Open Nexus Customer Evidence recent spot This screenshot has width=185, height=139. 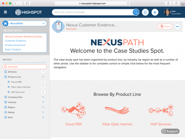[x=24, y=36]
